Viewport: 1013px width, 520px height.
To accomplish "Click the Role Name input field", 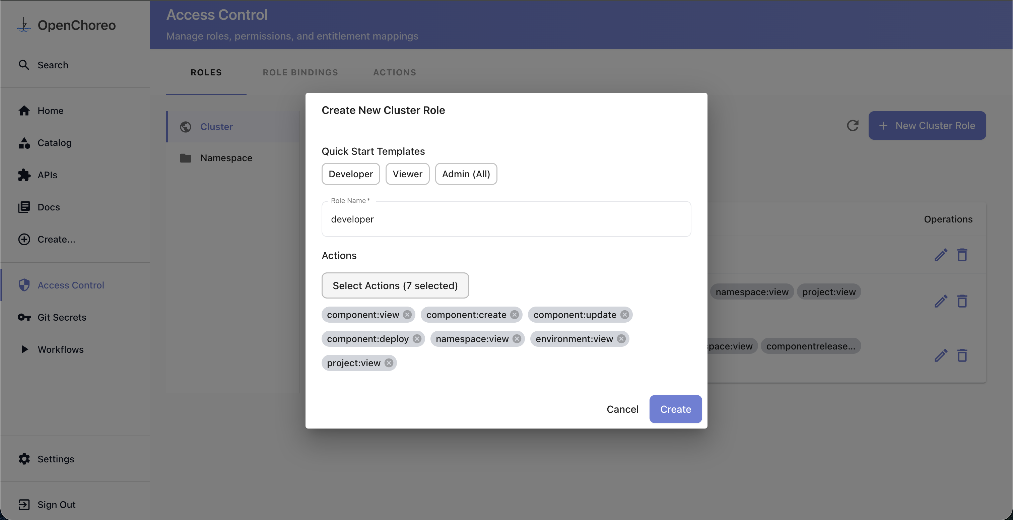I will 506,219.
